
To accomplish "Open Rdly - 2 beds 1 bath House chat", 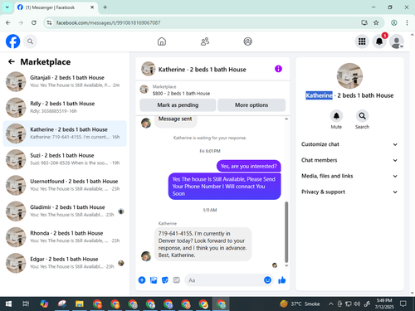I will [65, 108].
